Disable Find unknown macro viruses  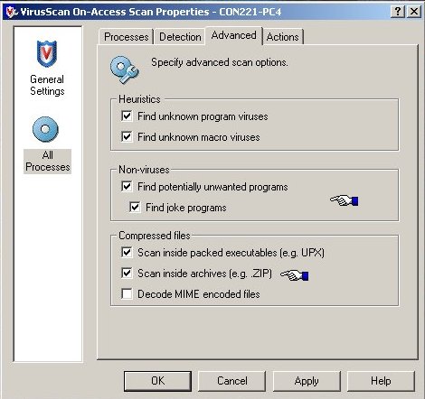pyautogui.click(x=127, y=136)
